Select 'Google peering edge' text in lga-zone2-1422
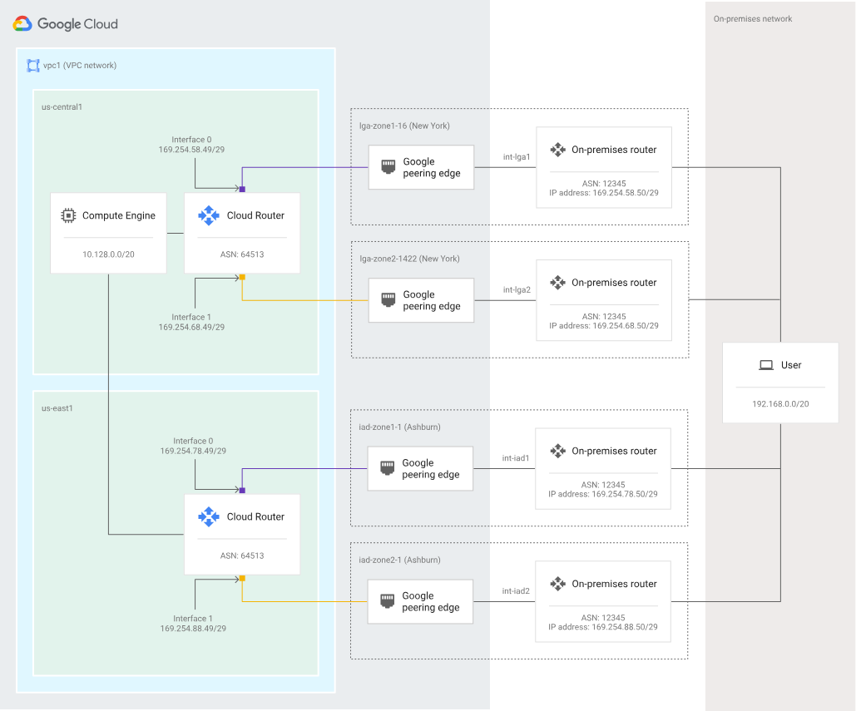856x711 pixels. (432, 300)
